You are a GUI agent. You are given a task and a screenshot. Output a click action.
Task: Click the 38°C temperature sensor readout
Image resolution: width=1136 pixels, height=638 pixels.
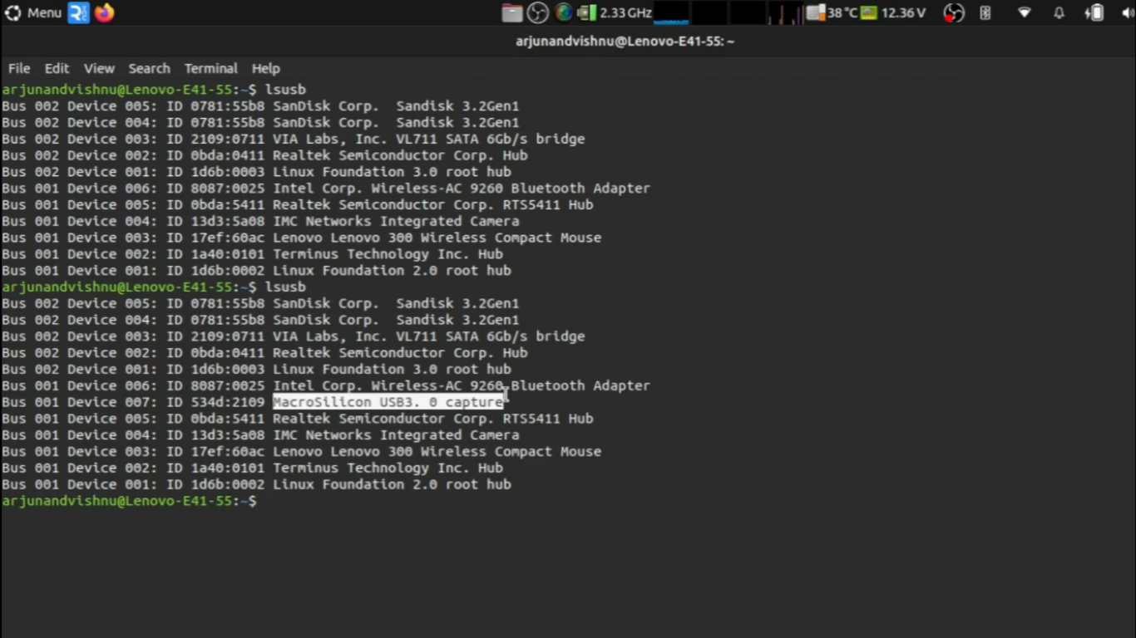(837, 12)
